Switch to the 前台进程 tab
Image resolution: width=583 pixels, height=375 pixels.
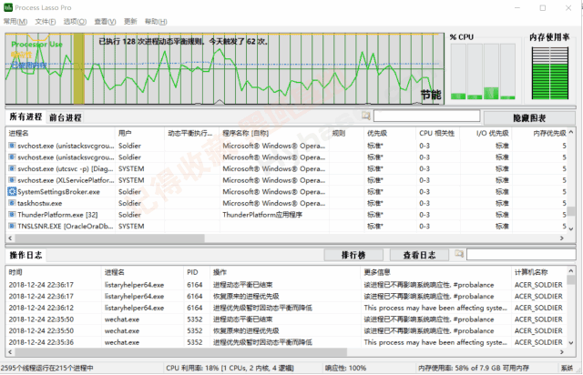point(66,117)
